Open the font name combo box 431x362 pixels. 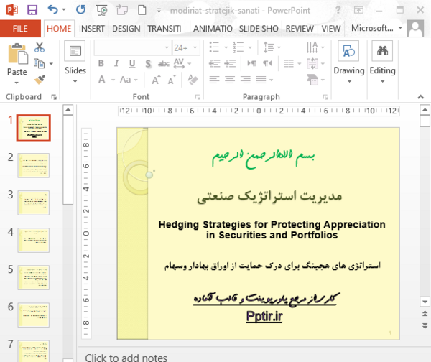click(133, 47)
